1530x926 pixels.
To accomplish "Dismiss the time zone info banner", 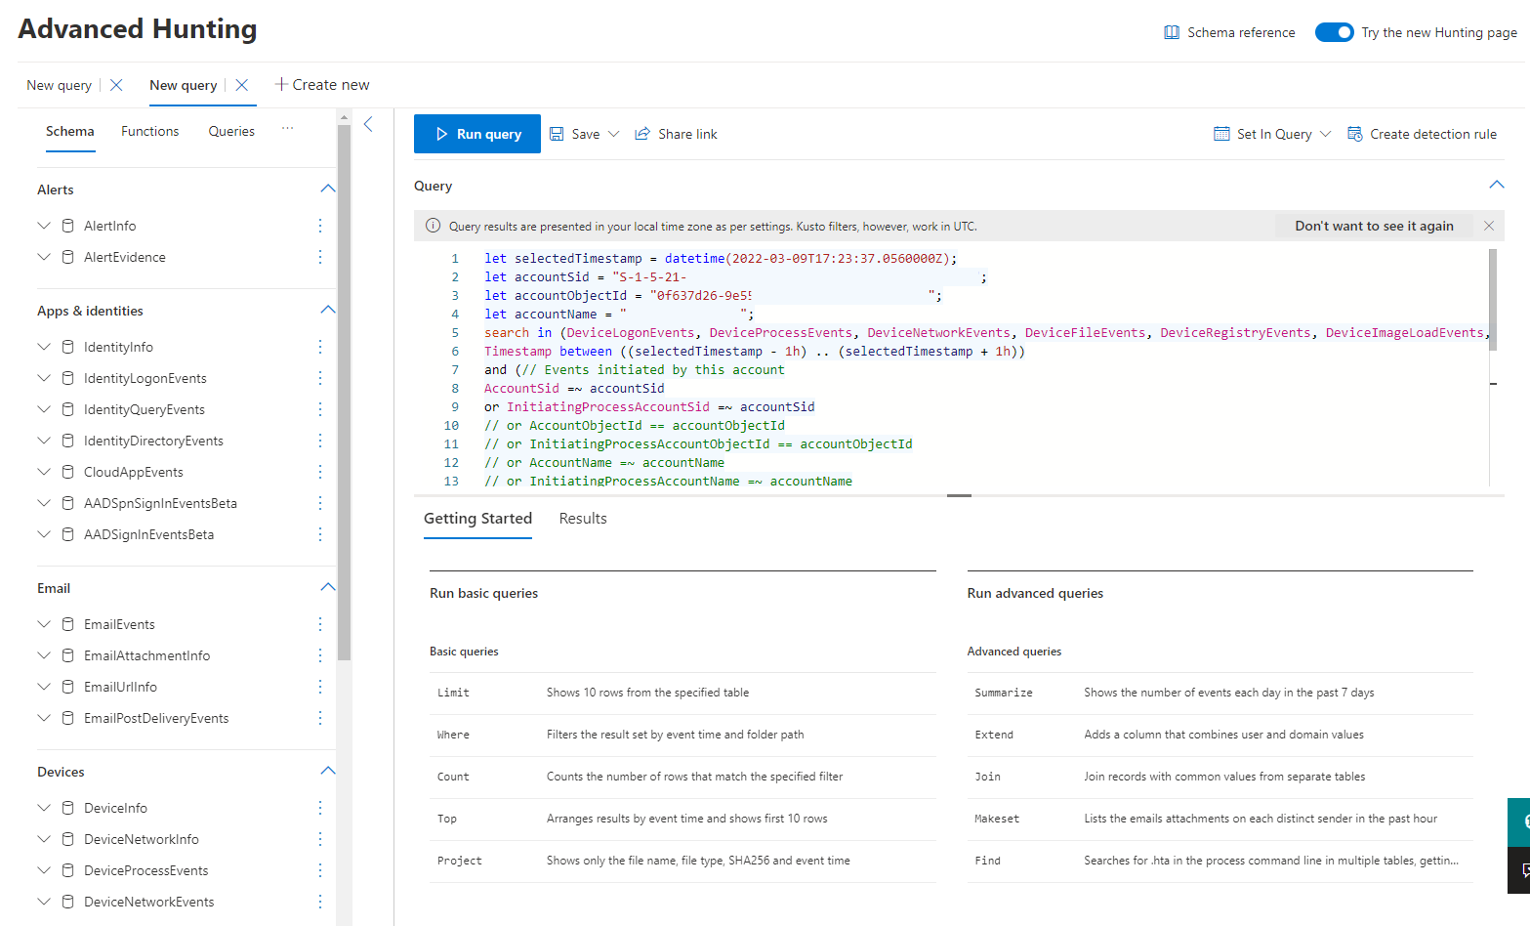I will point(1489,226).
